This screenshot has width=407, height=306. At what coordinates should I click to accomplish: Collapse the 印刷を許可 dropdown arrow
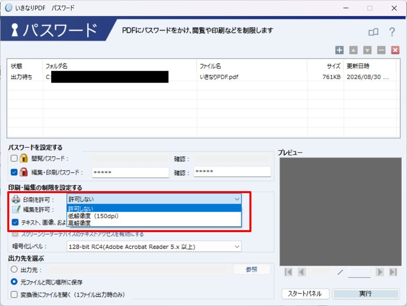tap(237, 199)
